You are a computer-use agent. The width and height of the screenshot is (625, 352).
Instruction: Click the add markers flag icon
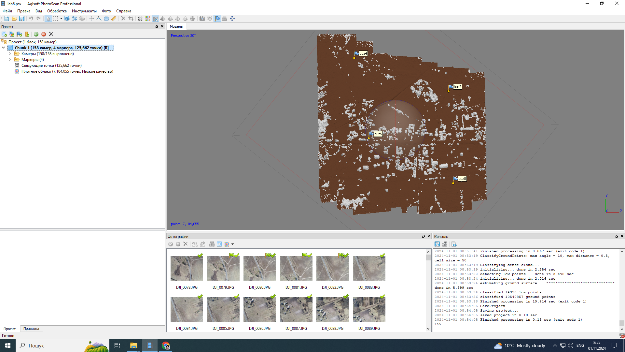(20, 34)
